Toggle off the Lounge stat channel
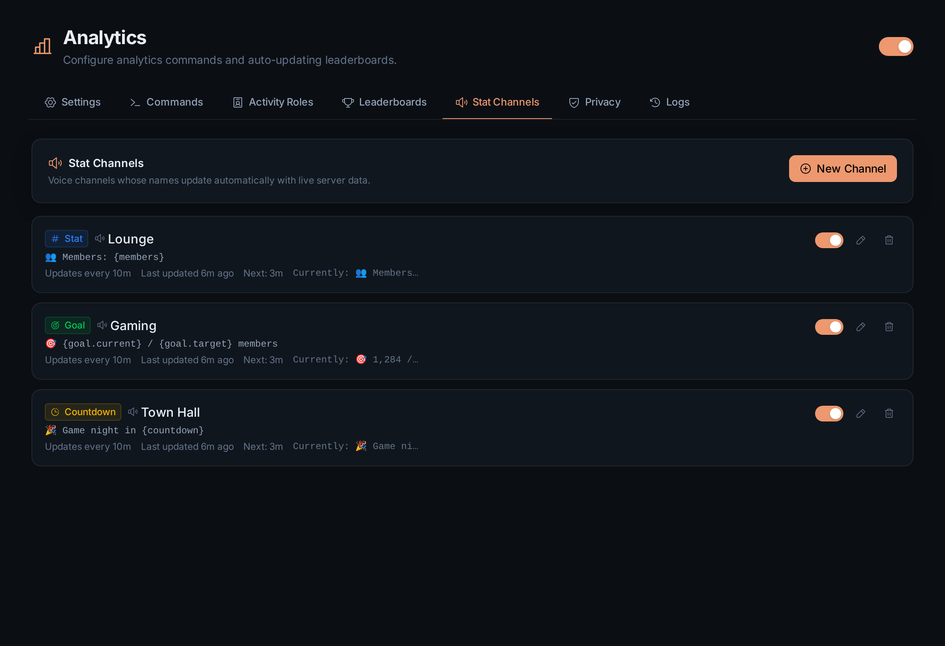 pyautogui.click(x=829, y=240)
